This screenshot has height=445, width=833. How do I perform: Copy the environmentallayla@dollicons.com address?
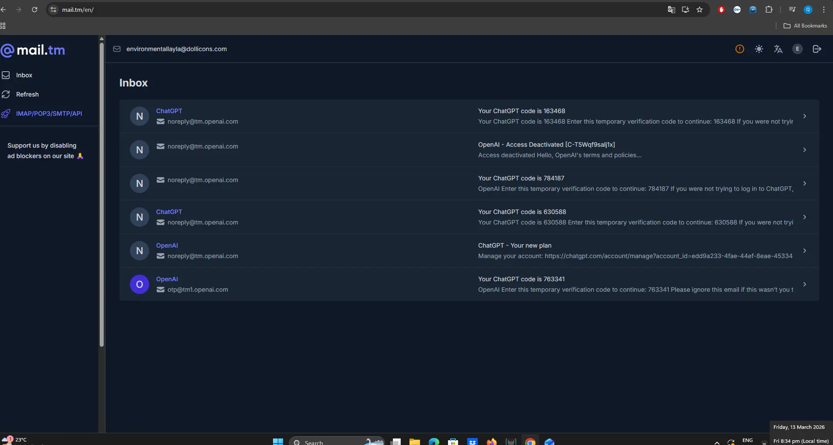176,49
